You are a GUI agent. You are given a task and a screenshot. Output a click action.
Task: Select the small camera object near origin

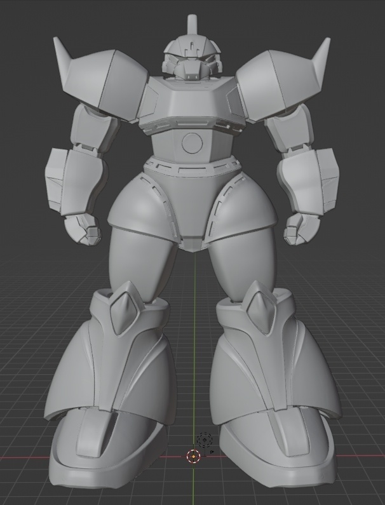pyautogui.click(x=212, y=452)
